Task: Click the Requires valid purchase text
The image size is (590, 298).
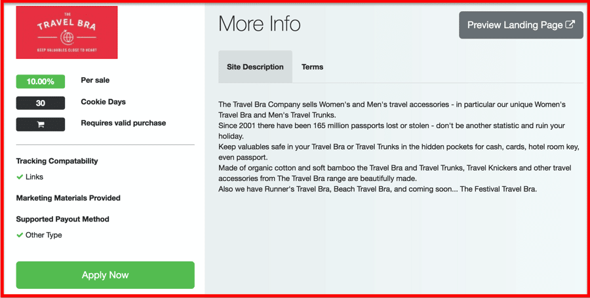Action: tap(123, 123)
